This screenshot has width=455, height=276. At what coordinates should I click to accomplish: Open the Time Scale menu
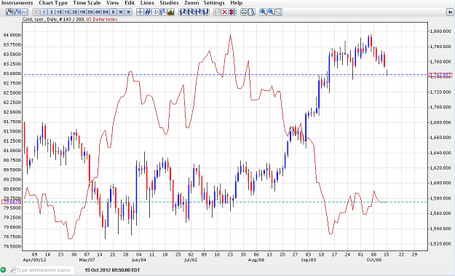point(87,3)
